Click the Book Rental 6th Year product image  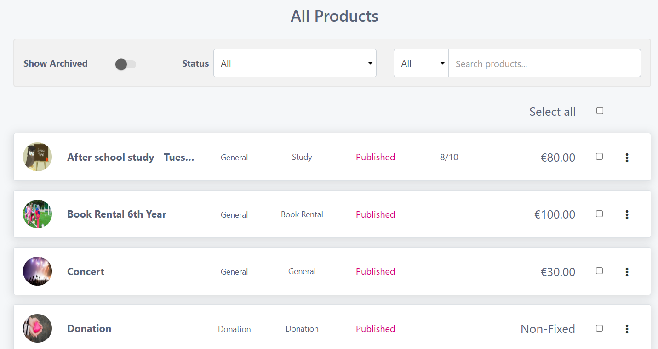(37, 214)
